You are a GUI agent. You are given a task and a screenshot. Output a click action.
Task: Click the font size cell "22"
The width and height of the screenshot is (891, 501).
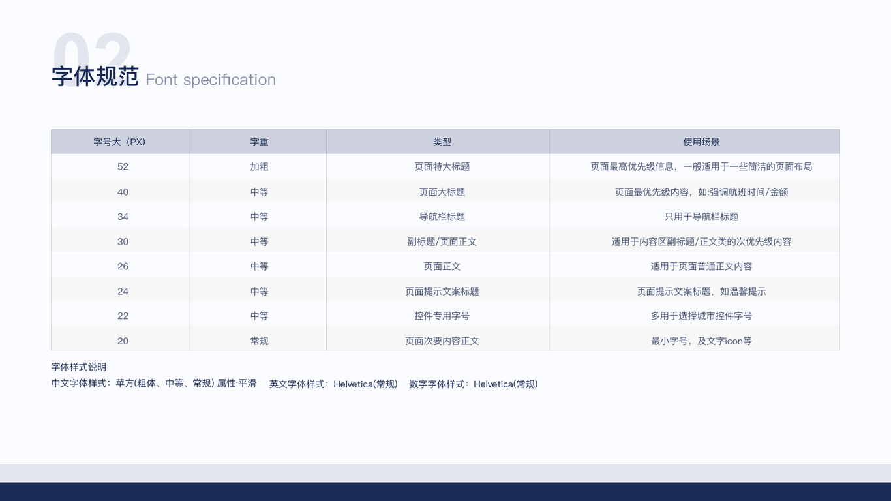click(123, 316)
